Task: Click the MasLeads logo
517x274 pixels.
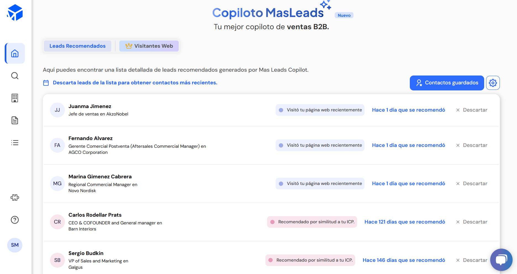Action: coord(15,13)
